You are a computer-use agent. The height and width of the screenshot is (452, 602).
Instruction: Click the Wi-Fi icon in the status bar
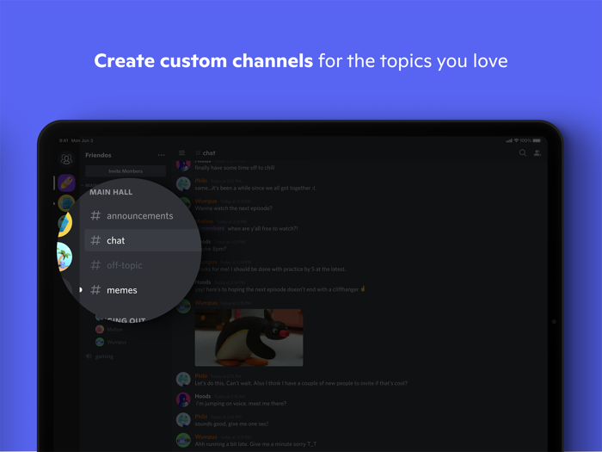coord(516,140)
